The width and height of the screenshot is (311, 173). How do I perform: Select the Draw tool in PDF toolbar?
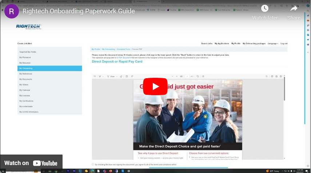(111, 76)
